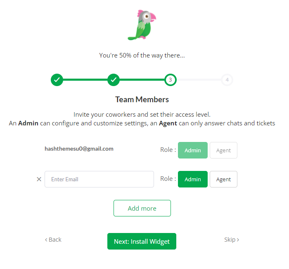Viewport: 289px width, 269px height.
Task: Click the Team Members heading
Action: (142, 99)
